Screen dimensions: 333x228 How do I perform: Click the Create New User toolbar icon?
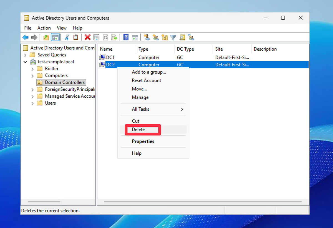pos(147,37)
